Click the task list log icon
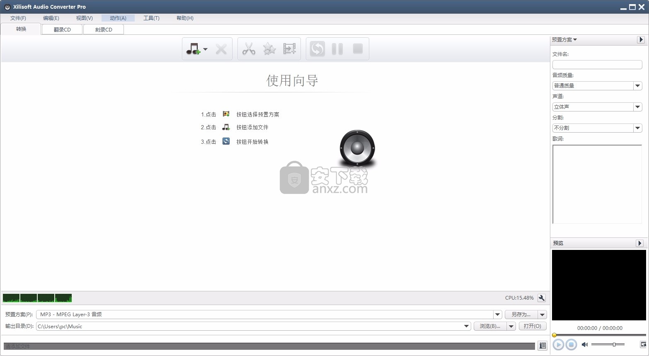Viewport: 649px width, 356px height. coord(542,346)
